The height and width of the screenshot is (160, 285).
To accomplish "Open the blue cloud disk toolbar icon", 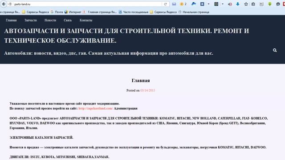I will 194,4.
